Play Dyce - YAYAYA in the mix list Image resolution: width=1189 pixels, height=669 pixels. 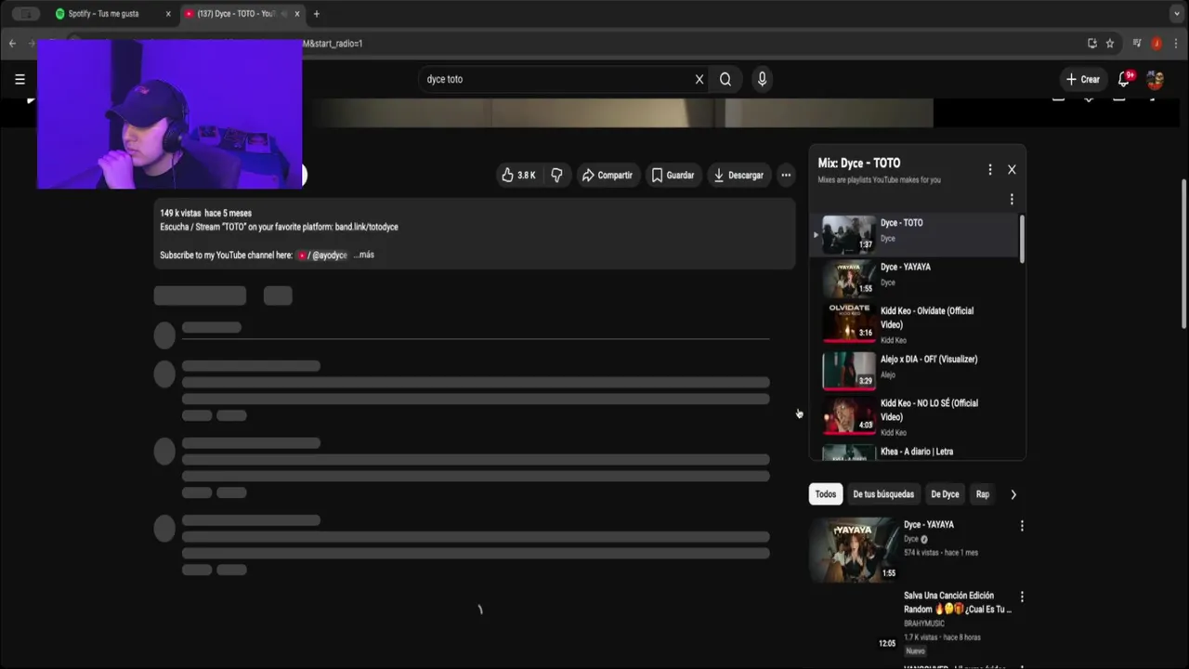coord(915,278)
